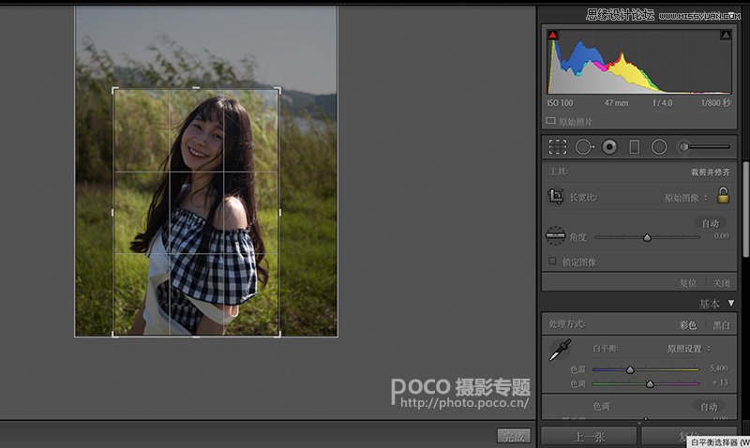
Task: Choose 黑白 processing mode
Action: [x=721, y=325]
